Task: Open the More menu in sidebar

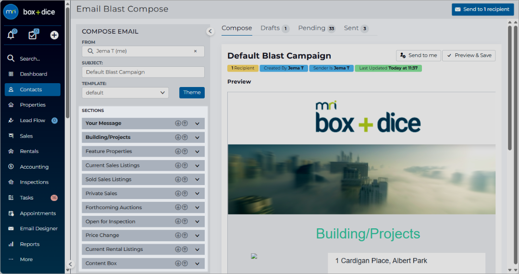Action: coord(33,260)
